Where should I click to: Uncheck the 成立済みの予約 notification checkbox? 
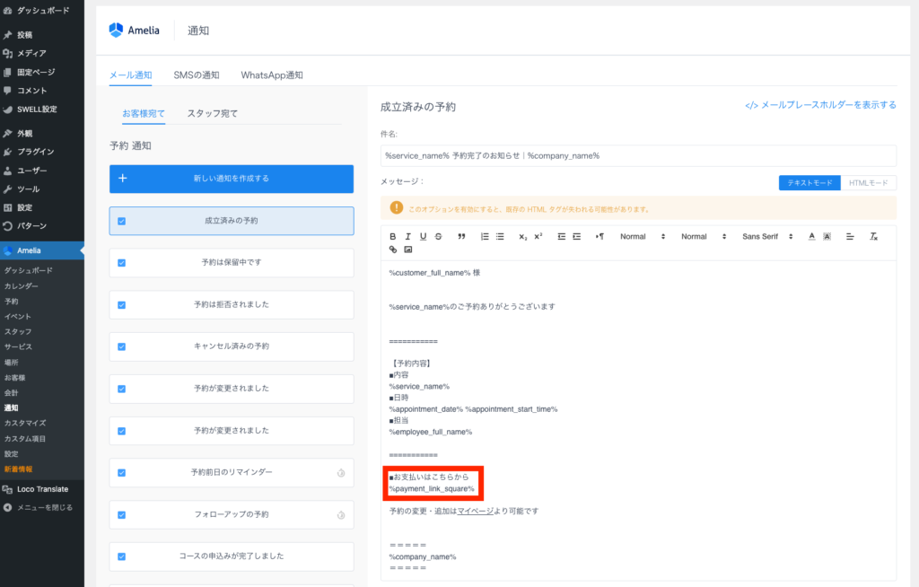click(x=121, y=221)
